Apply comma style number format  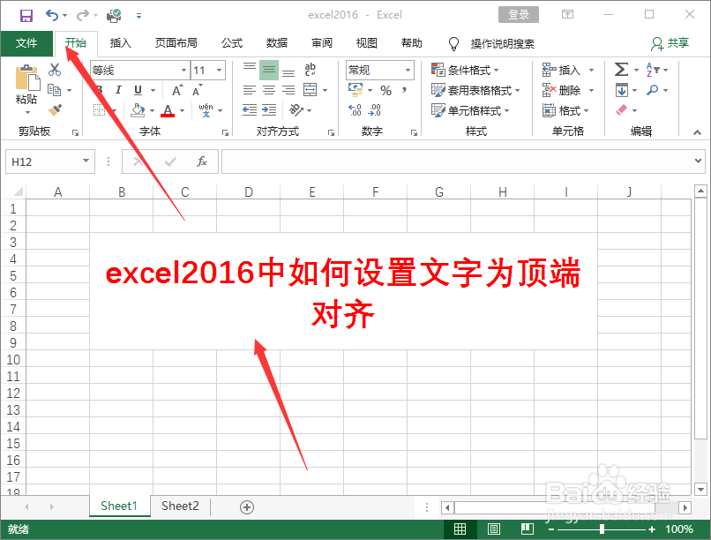(x=404, y=90)
